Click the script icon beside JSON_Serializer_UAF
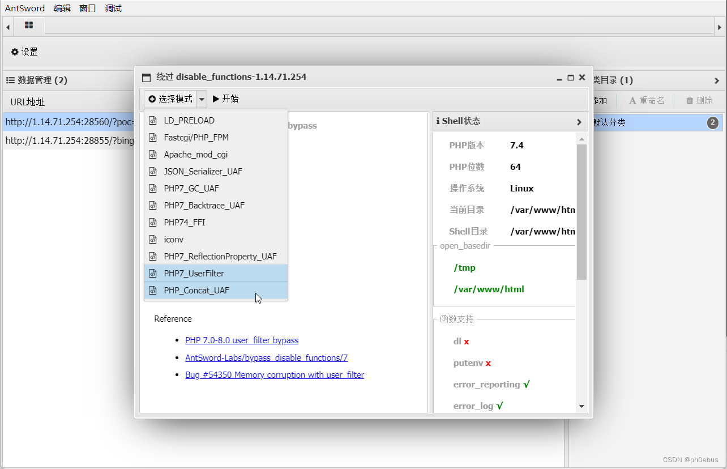Viewport: 727px width, 469px height. tap(152, 171)
